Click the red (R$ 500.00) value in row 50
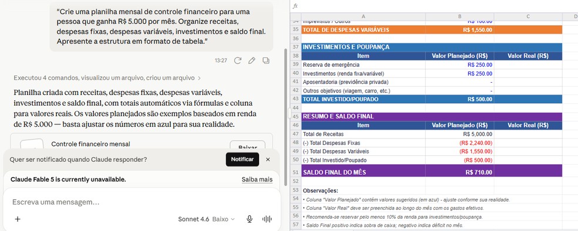 (460, 160)
